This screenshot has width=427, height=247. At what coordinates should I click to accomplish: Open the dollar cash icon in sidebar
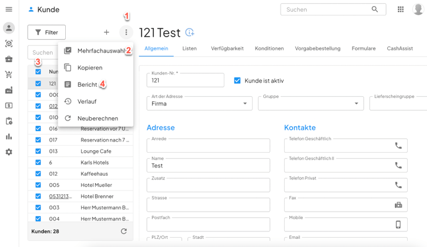[9, 106]
